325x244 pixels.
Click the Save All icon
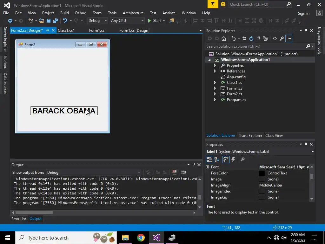56,21
